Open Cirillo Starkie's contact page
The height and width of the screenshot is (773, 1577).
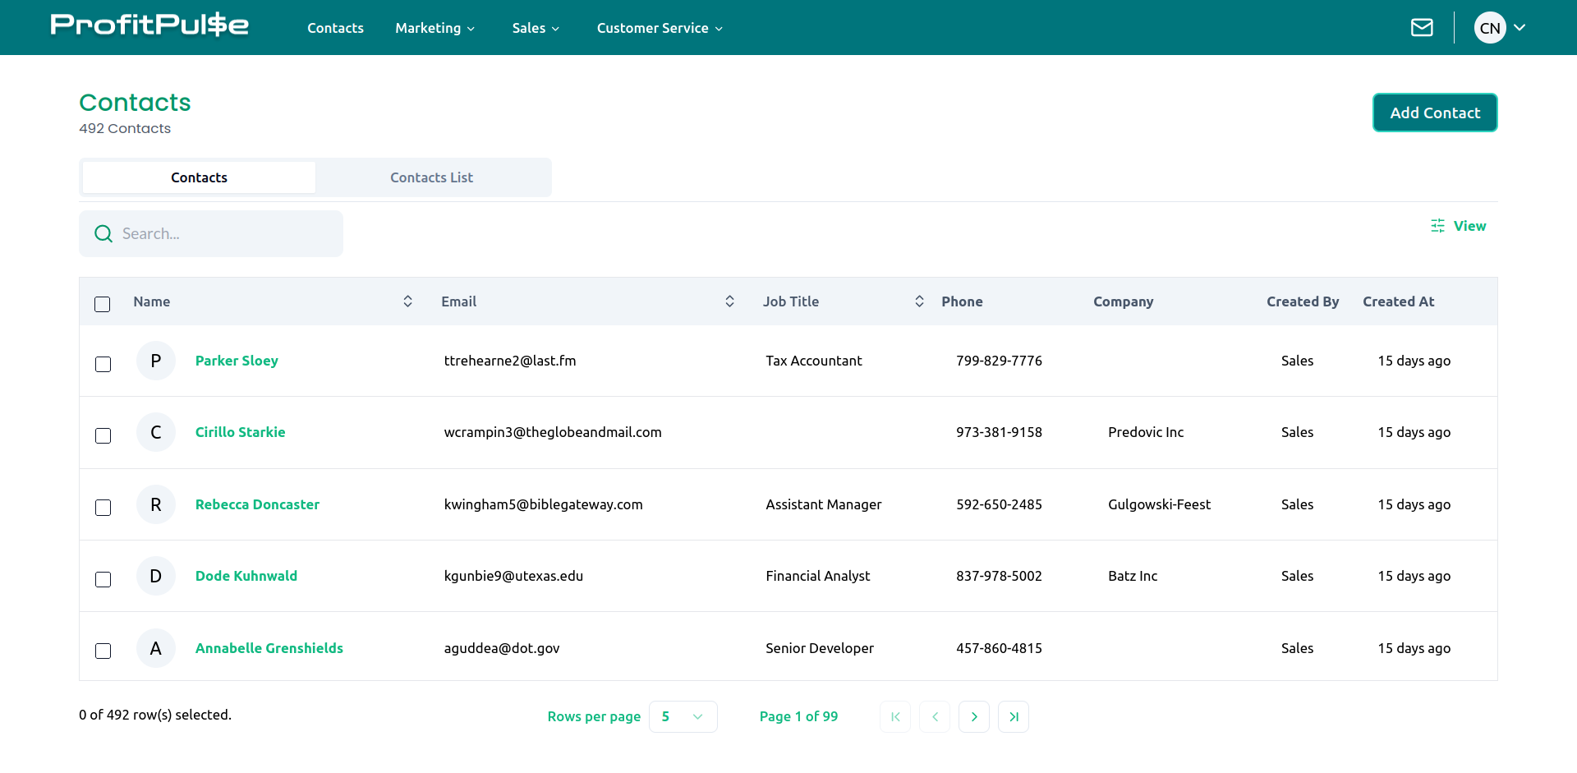click(x=241, y=432)
